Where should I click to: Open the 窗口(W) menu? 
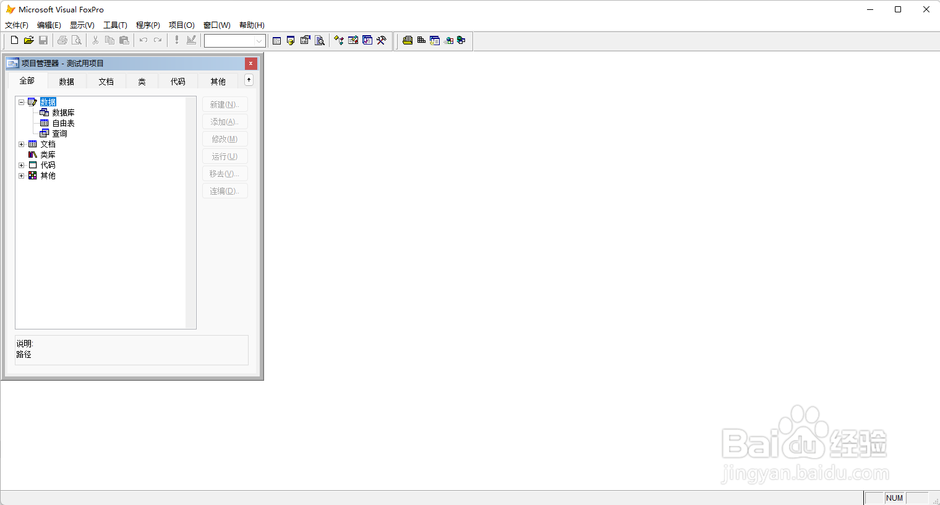[x=217, y=25]
